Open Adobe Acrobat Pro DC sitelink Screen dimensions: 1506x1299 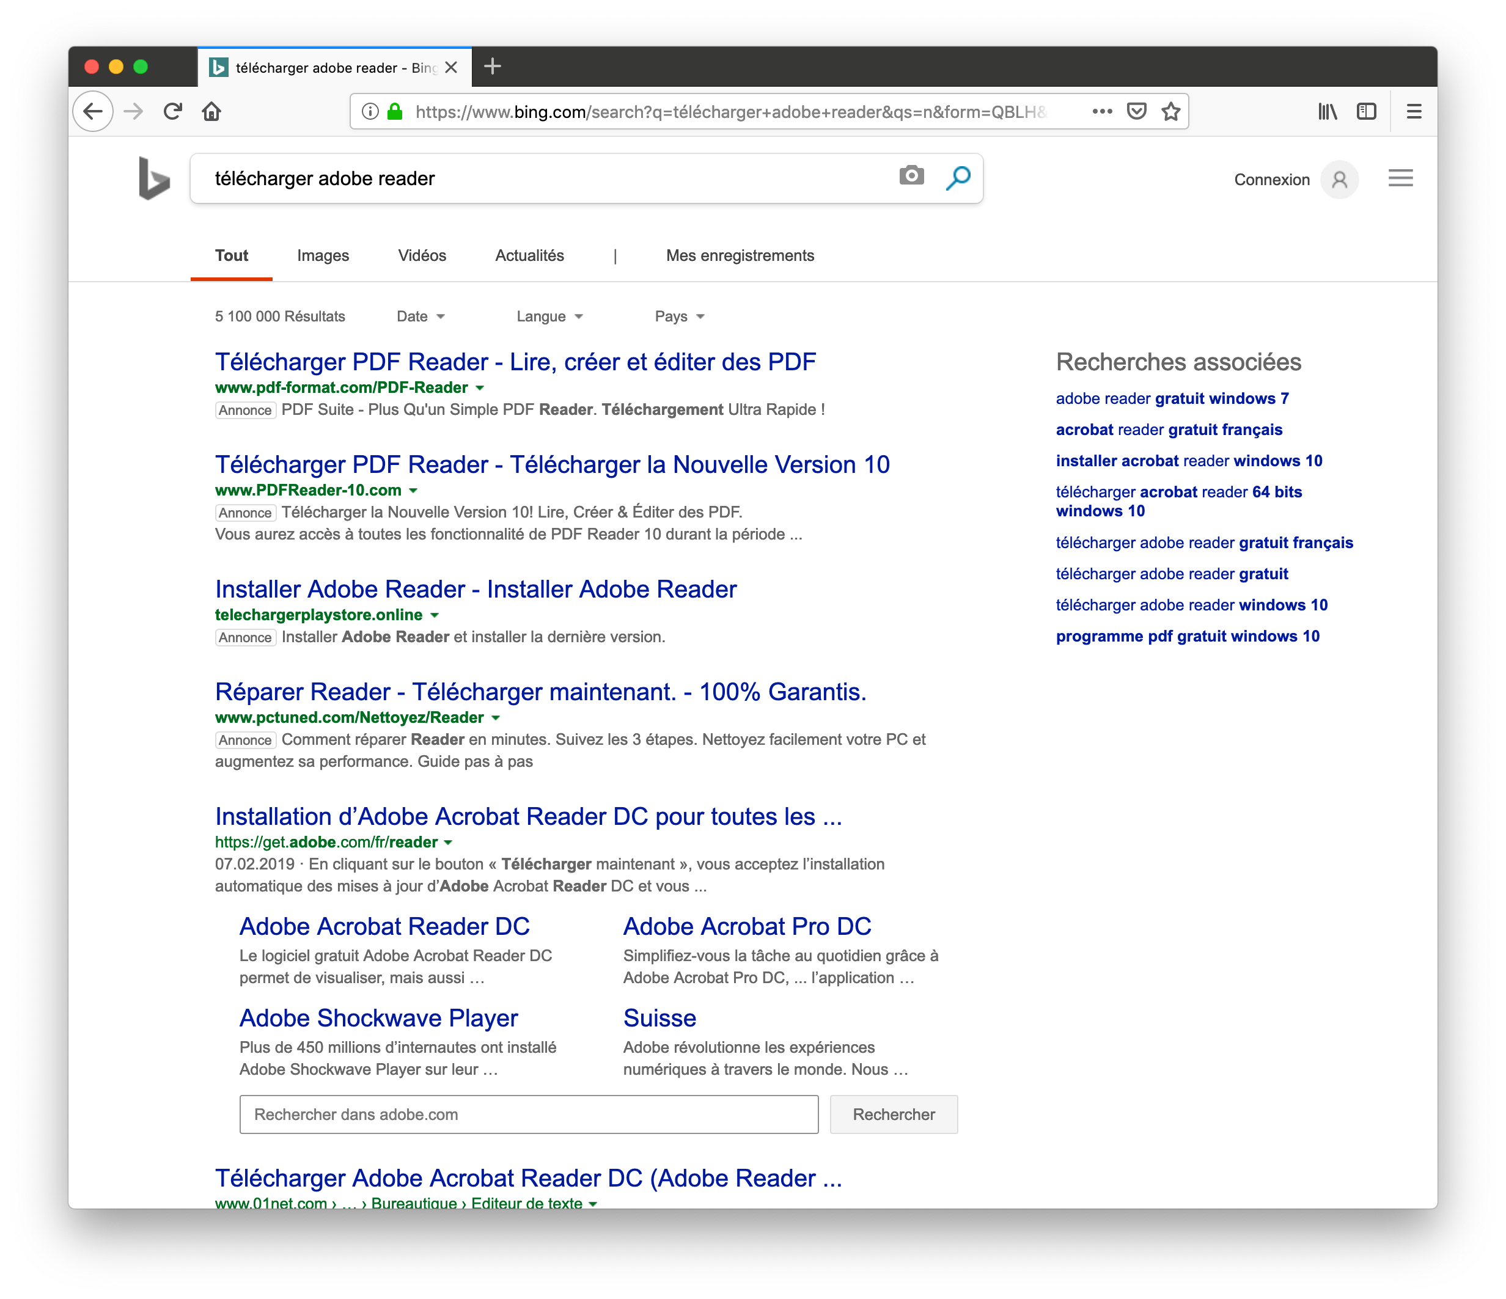pyautogui.click(x=747, y=926)
